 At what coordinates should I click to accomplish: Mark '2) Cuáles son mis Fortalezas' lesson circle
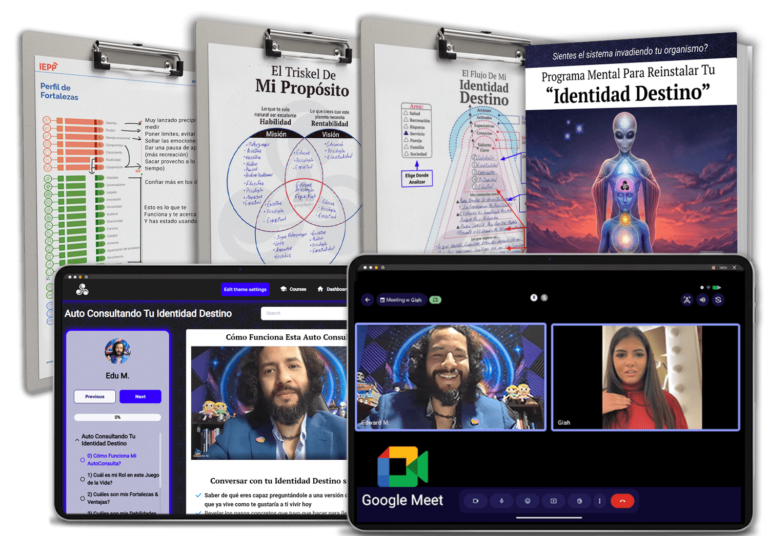(83, 498)
